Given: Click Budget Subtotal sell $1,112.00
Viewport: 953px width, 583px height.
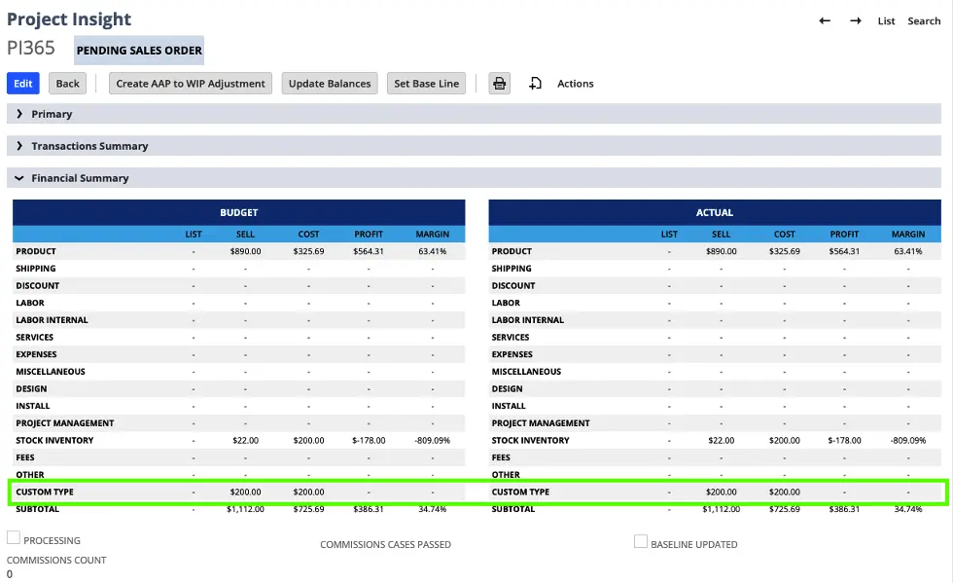Looking at the screenshot, I should coord(245,509).
